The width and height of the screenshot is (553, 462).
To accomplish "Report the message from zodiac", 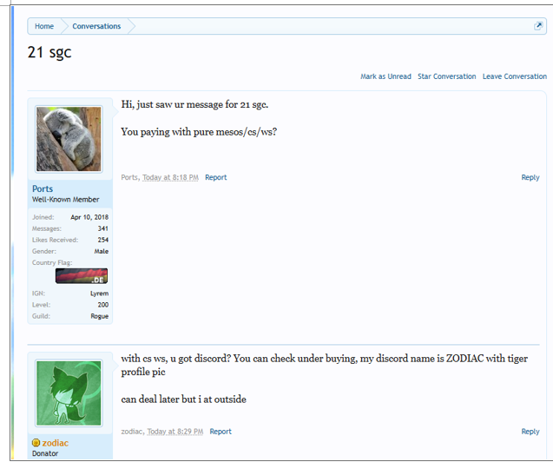I will (221, 432).
